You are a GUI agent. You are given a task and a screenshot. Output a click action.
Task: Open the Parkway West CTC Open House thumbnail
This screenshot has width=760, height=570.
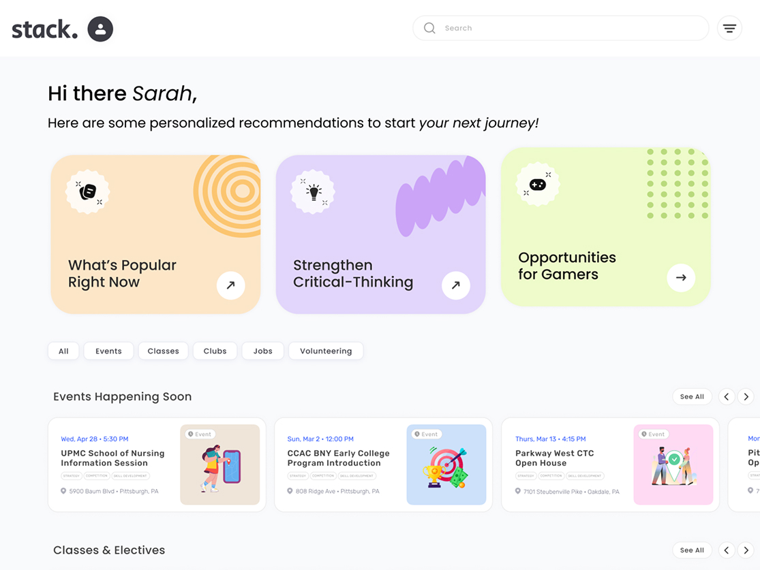[673, 464]
